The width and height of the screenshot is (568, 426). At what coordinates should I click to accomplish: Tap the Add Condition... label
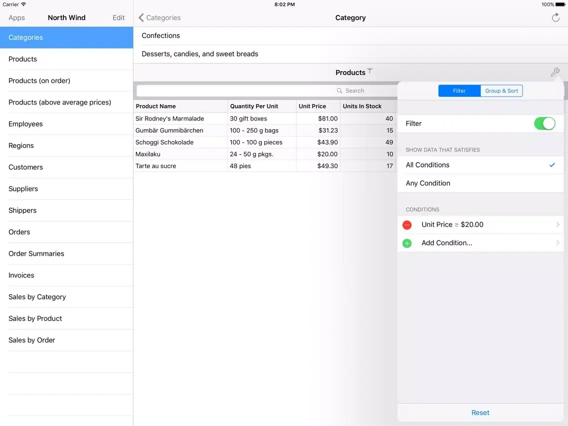tap(446, 242)
